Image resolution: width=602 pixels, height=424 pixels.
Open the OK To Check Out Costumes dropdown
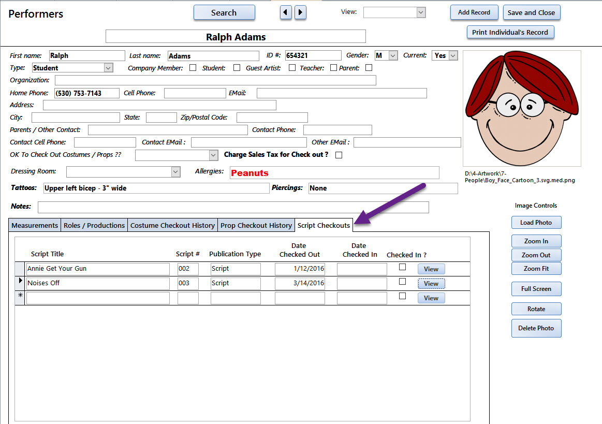coord(213,155)
